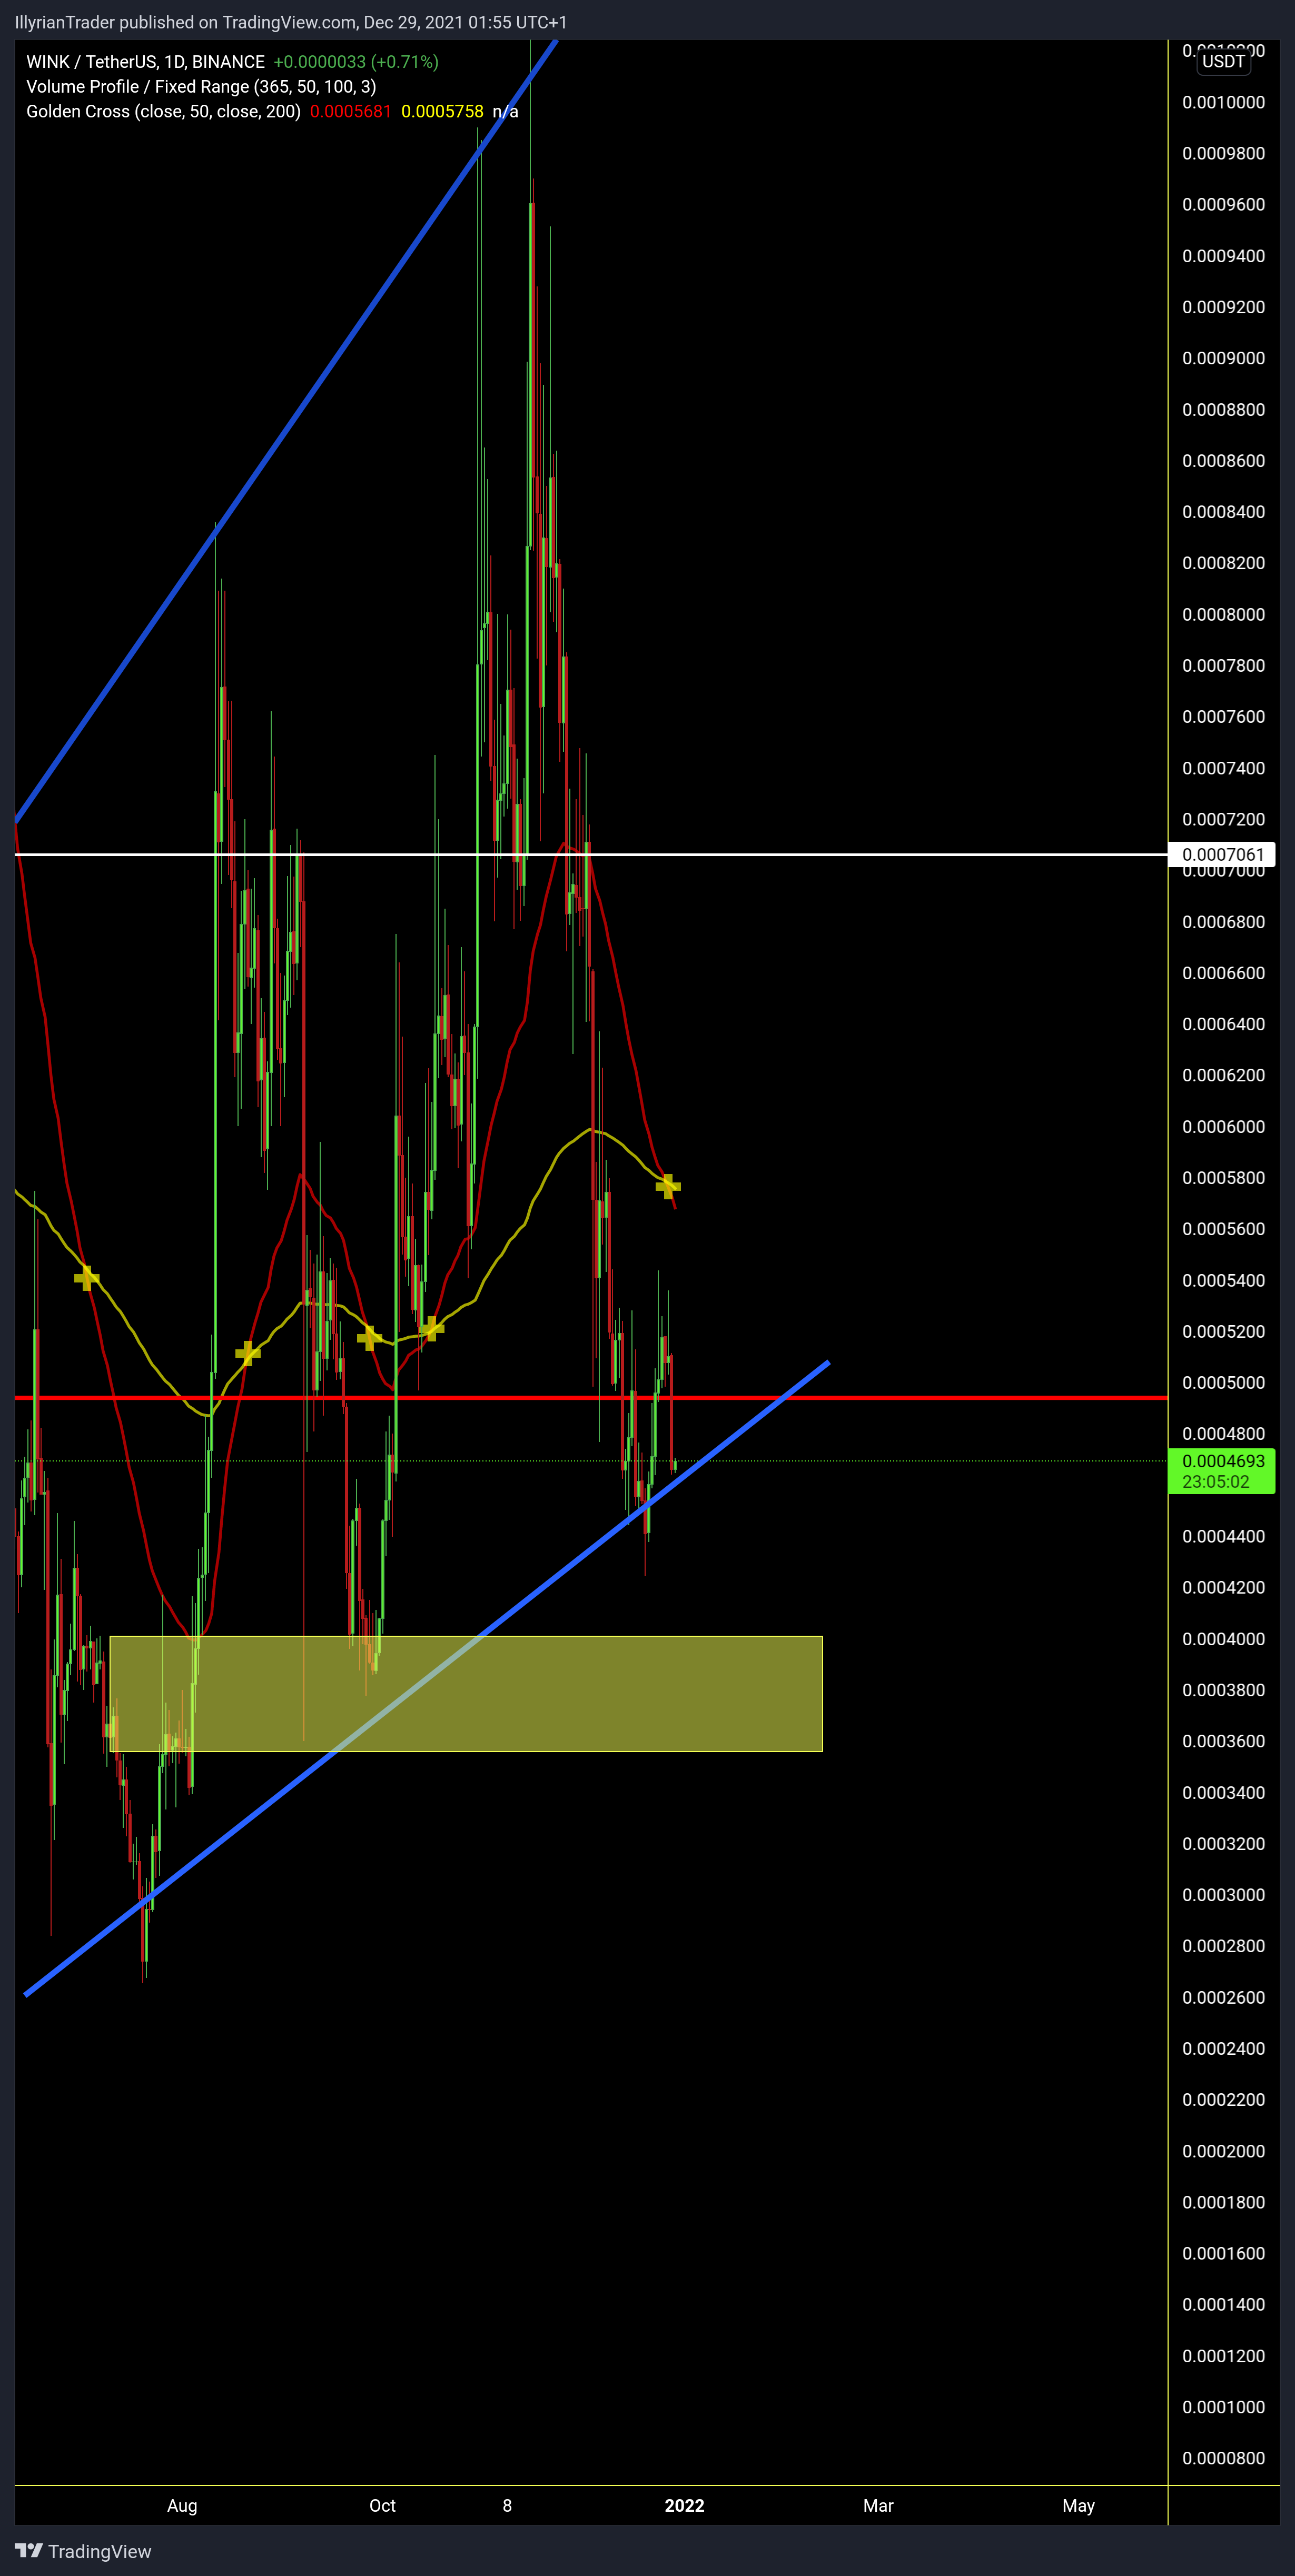Viewport: 1295px width, 2576px height.
Task: Click the 0.0004000 price axis label
Action: [x=1223, y=1639]
